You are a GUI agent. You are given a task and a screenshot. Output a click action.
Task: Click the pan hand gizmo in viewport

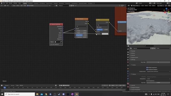click(169, 19)
